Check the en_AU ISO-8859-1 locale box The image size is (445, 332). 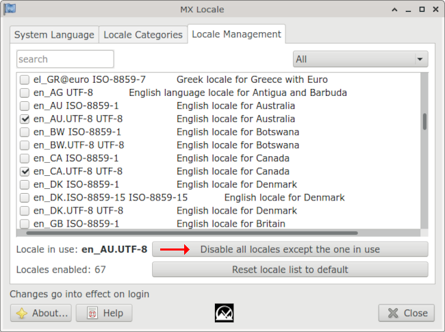[x=25, y=106]
